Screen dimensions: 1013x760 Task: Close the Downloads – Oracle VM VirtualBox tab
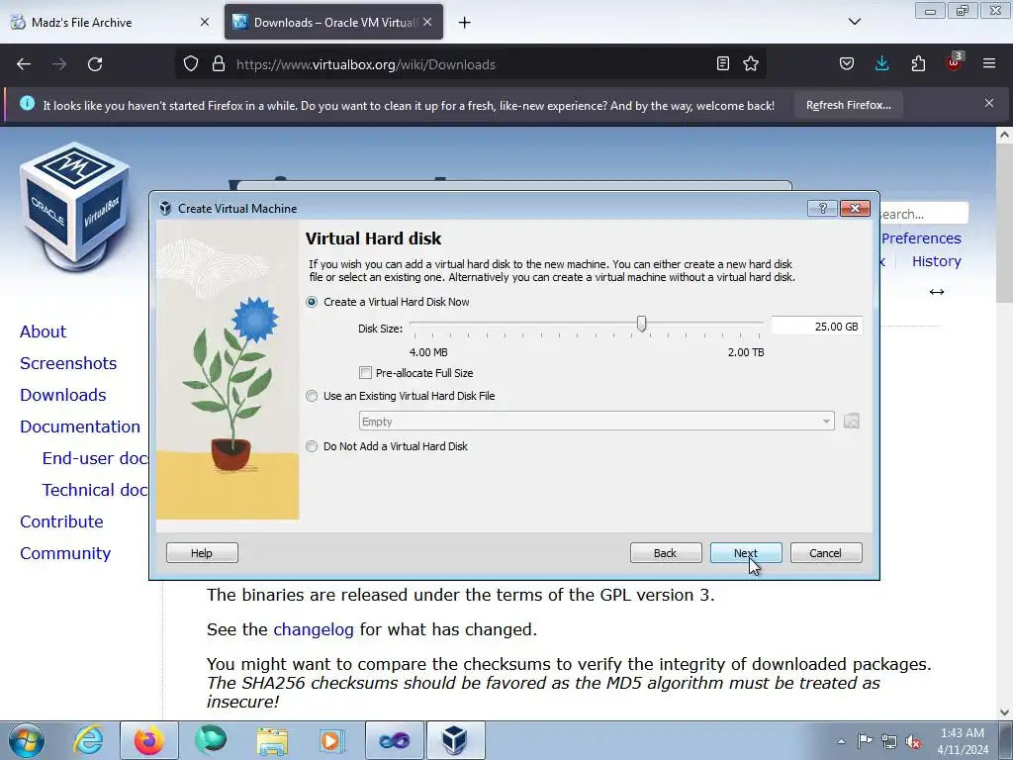[x=427, y=22]
